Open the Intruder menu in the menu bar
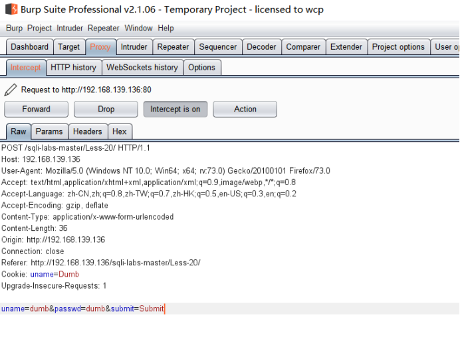The image size is (460, 341). click(70, 28)
